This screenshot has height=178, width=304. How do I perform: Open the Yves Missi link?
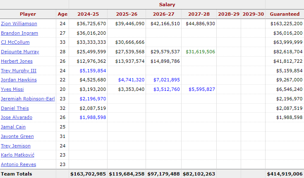click(x=12, y=89)
